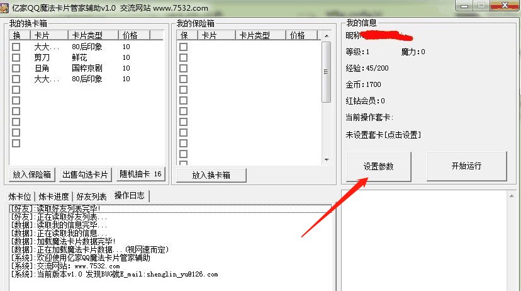Click the 保险箱 scrollbar thumb
The image size is (521, 291).
pos(327,72)
